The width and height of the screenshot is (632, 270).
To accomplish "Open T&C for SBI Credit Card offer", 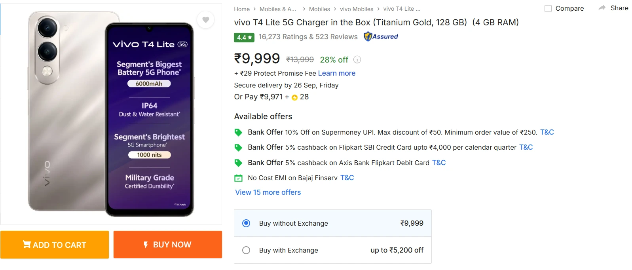I will (526, 147).
